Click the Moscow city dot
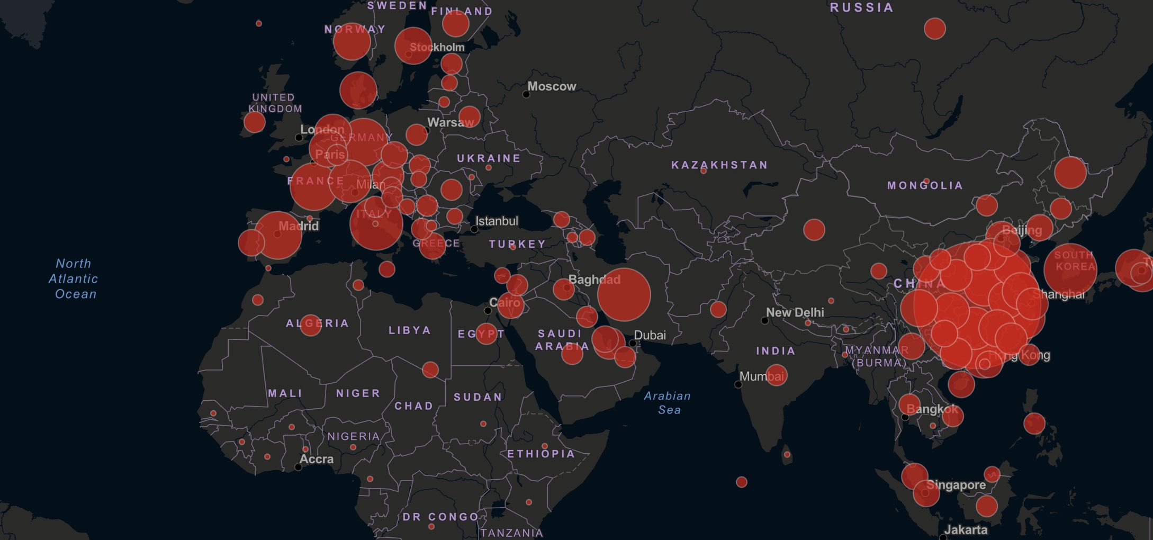Viewport: 1153px width, 540px height. pos(526,94)
